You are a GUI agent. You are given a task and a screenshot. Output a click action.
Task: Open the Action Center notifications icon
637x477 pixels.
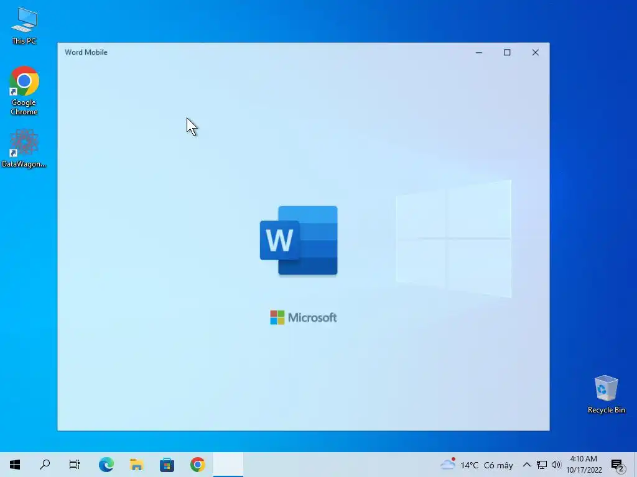[618, 465]
